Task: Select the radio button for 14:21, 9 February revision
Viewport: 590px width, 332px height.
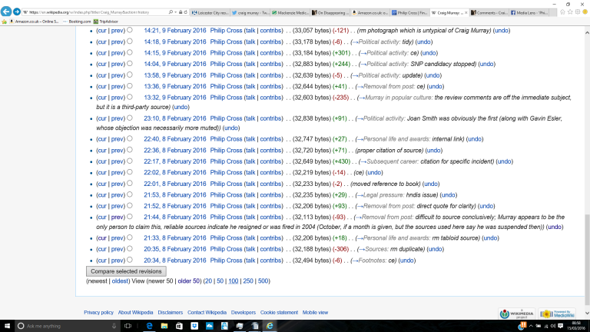Action: point(129,30)
